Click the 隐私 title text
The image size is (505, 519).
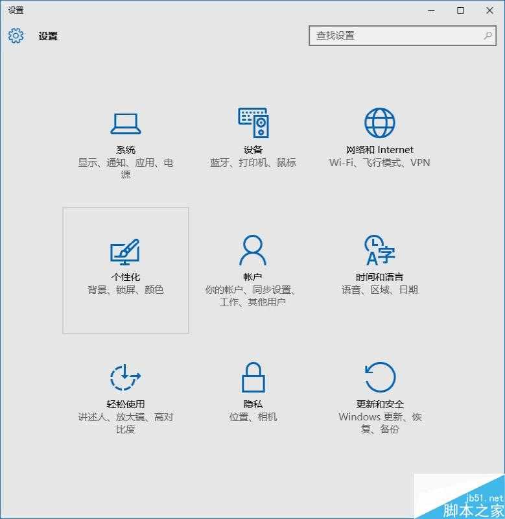pyautogui.click(x=253, y=404)
